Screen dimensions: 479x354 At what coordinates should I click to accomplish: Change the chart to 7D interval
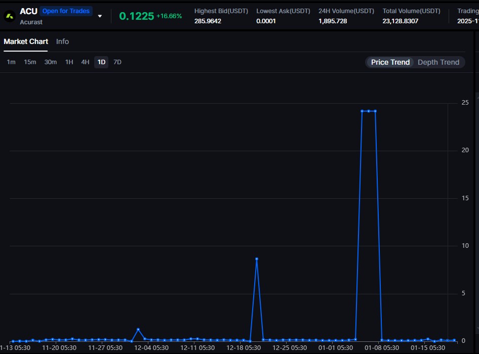tap(117, 62)
